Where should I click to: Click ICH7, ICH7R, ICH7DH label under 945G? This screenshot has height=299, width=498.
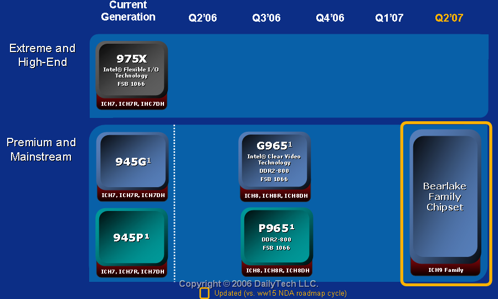pyautogui.click(x=133, y=195)
